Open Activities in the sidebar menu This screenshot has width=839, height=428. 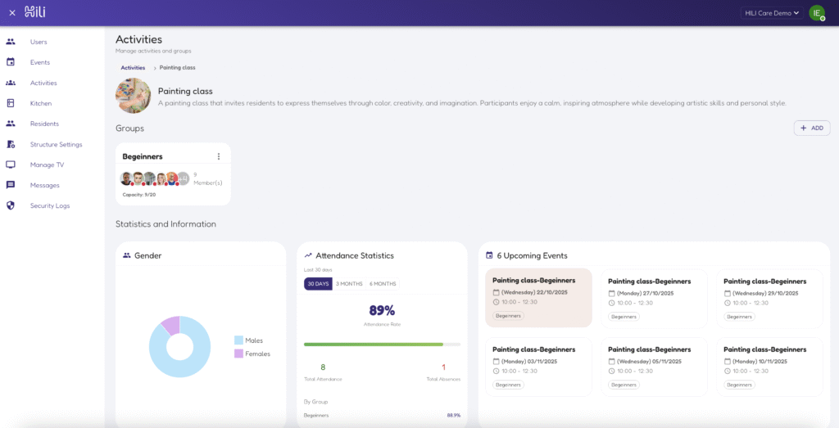coord(43,83)
